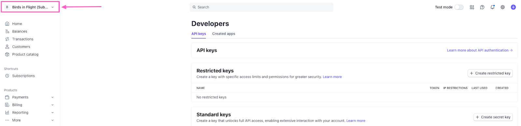Click the NAME column header

[x=201, y=88]
